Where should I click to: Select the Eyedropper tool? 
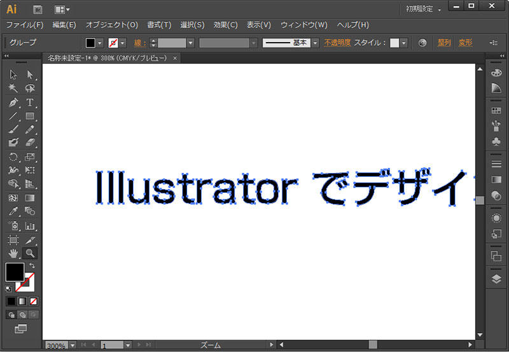(13, 211)
